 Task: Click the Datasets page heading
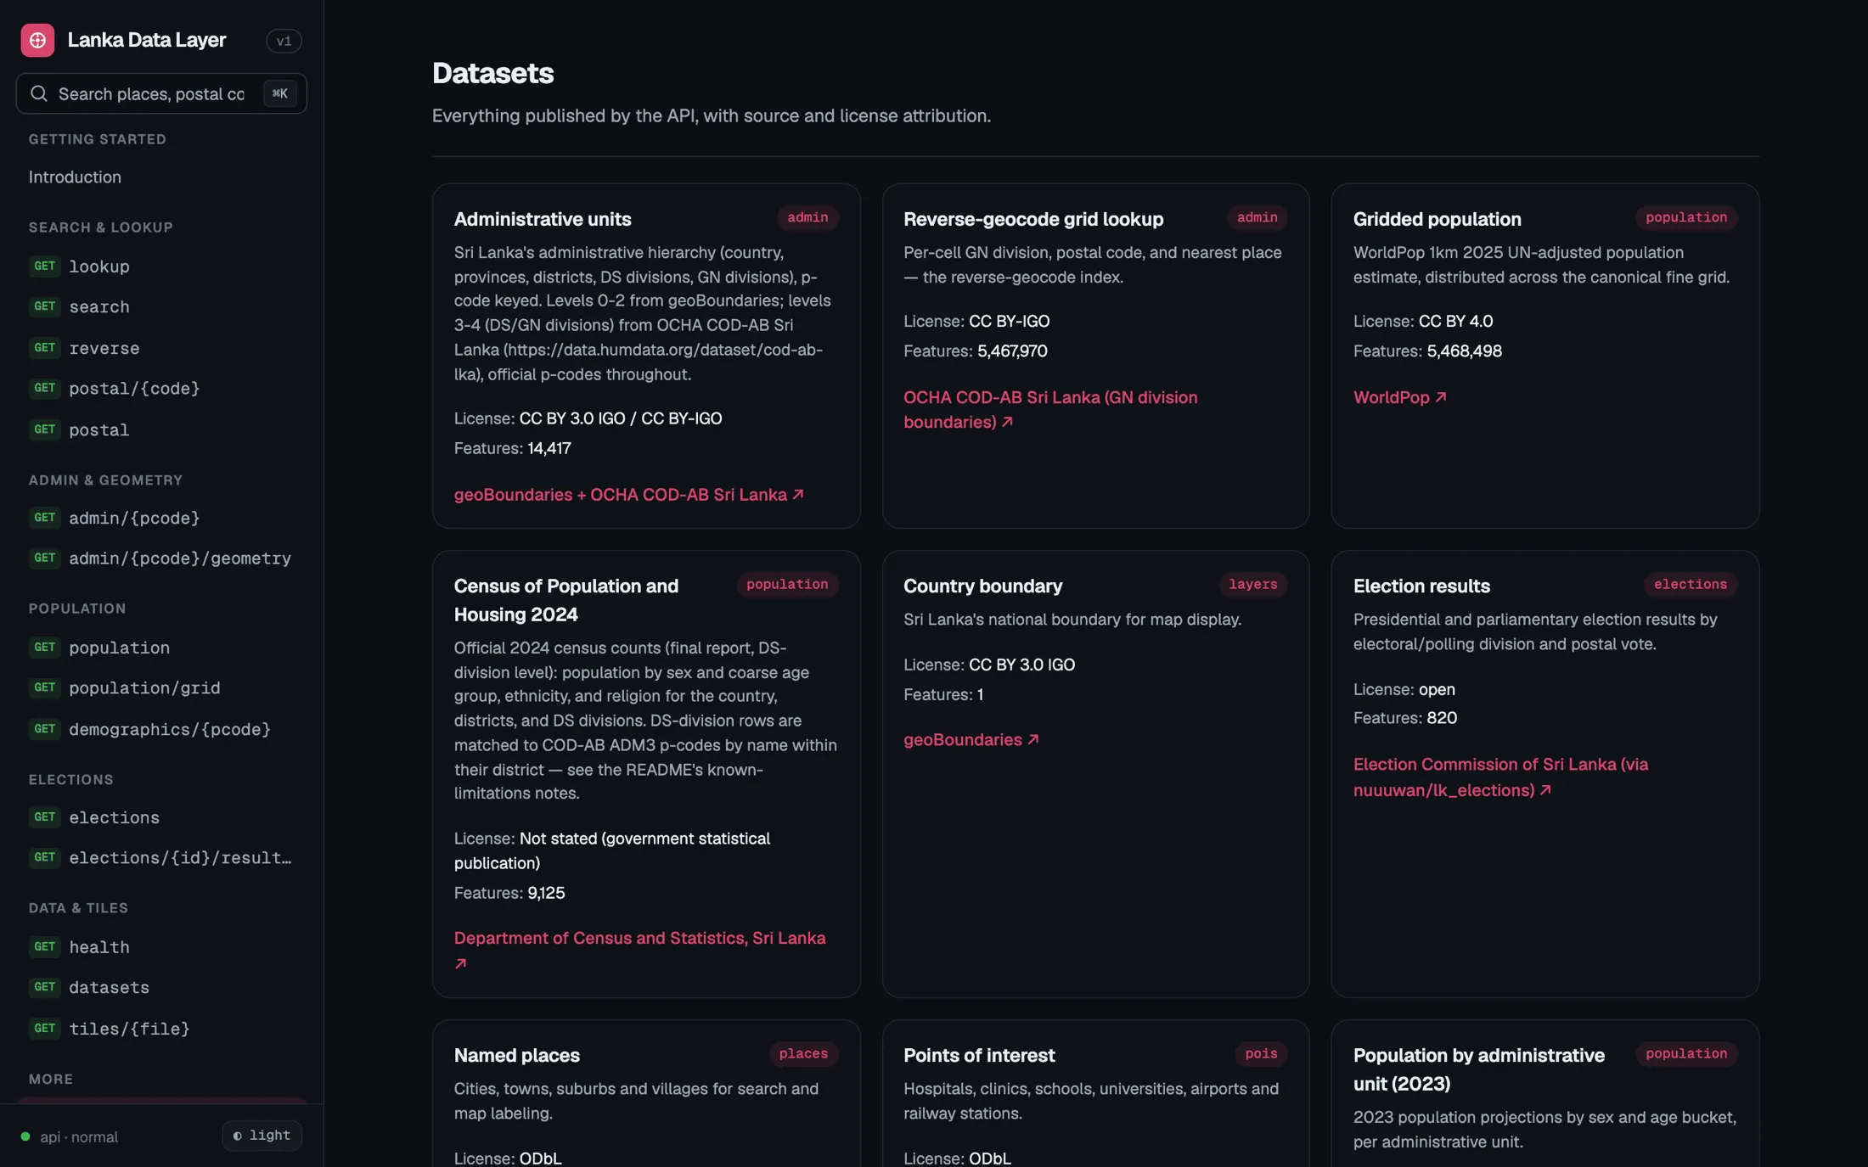pyautogui.click(x=492, y=73)
